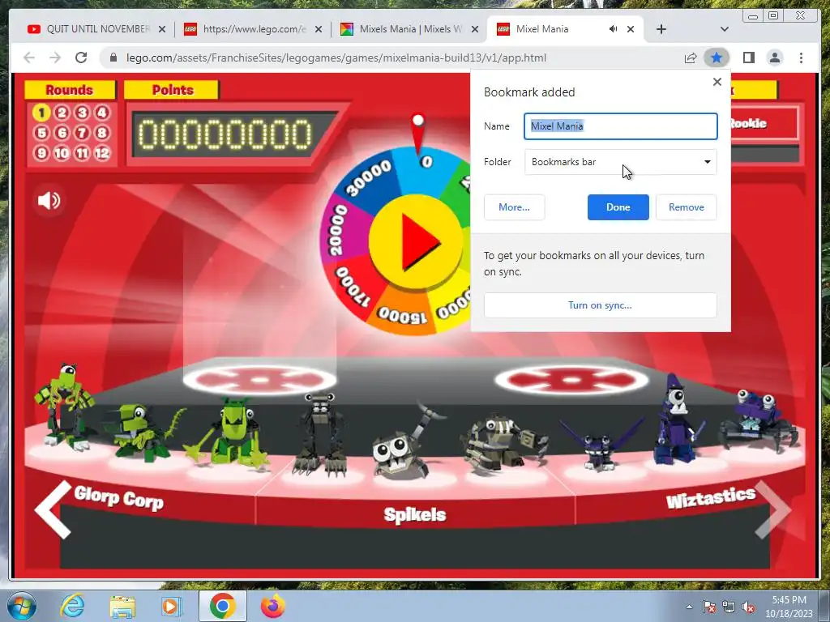Click round 8 indicator

coord(101,132)
